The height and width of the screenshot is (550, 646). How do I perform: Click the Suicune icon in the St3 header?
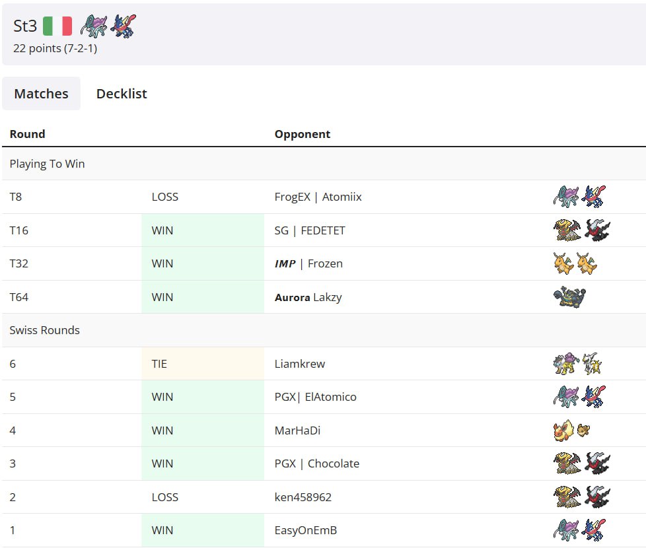(x=94, y=26)
